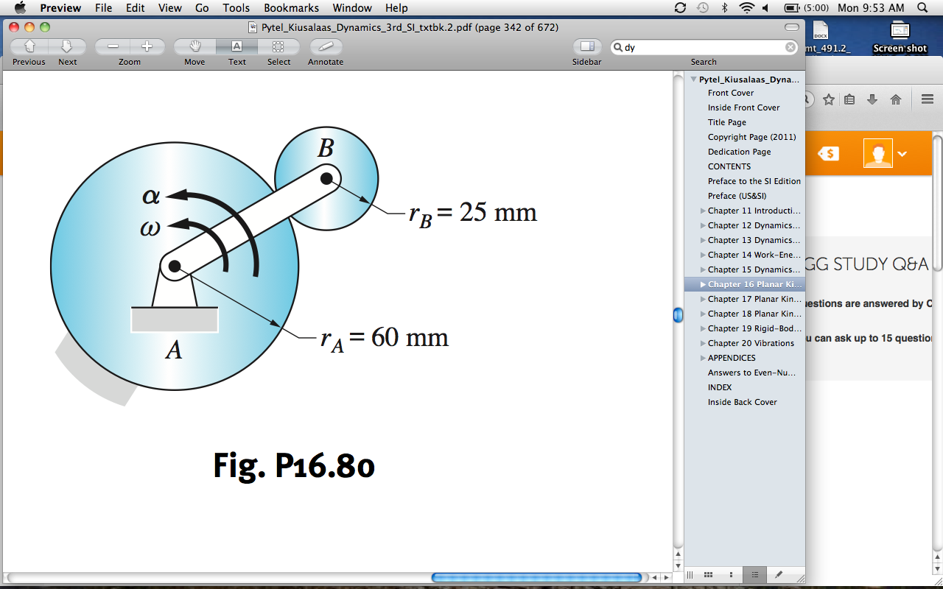Open the Tools menu
This screenshot has width=943, height=589.
pyautogui.click(x=236, y=8)
